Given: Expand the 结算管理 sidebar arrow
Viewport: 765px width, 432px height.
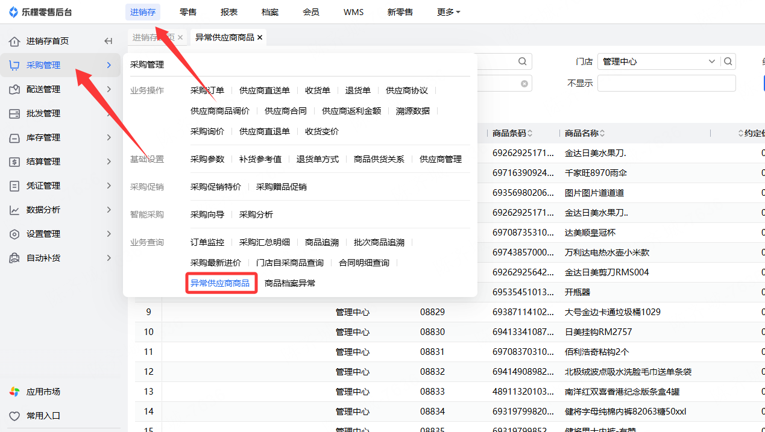Looking at the screenshot, I should pos(109,161).
